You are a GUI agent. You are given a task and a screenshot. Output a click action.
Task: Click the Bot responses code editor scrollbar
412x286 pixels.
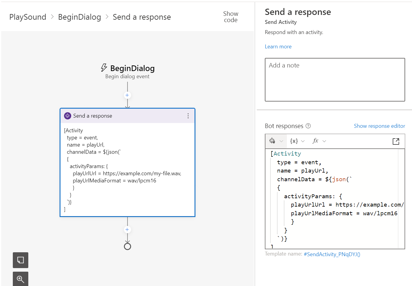click(401, 199)
